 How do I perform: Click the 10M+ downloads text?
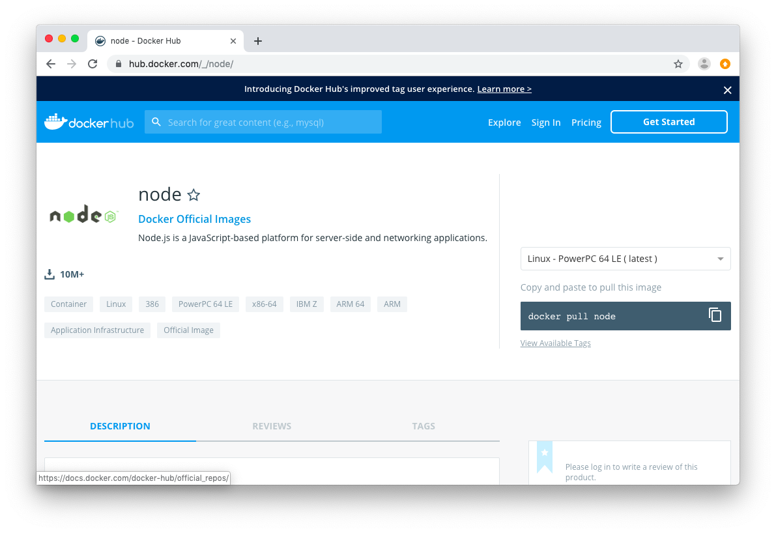[72, 274]
